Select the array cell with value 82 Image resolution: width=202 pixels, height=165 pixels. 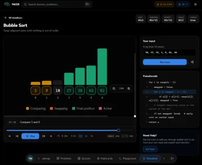point(102,90)
